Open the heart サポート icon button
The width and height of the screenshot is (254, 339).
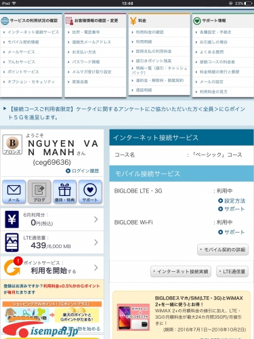point(90,192)
